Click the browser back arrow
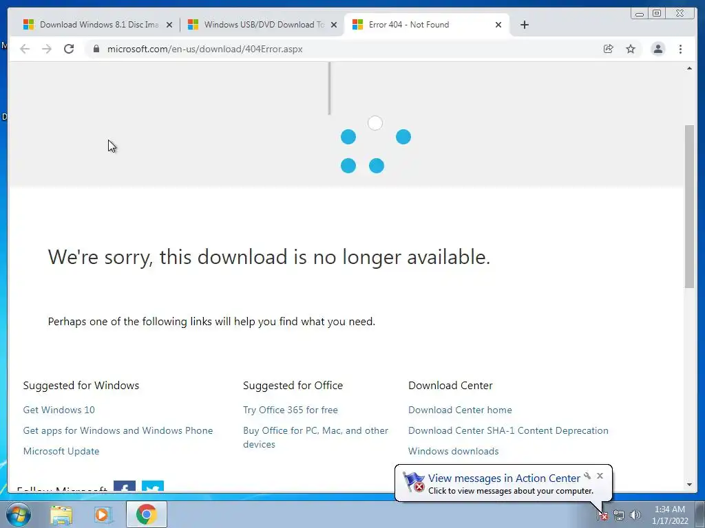The image size is (705, 528). click(25, 49)
